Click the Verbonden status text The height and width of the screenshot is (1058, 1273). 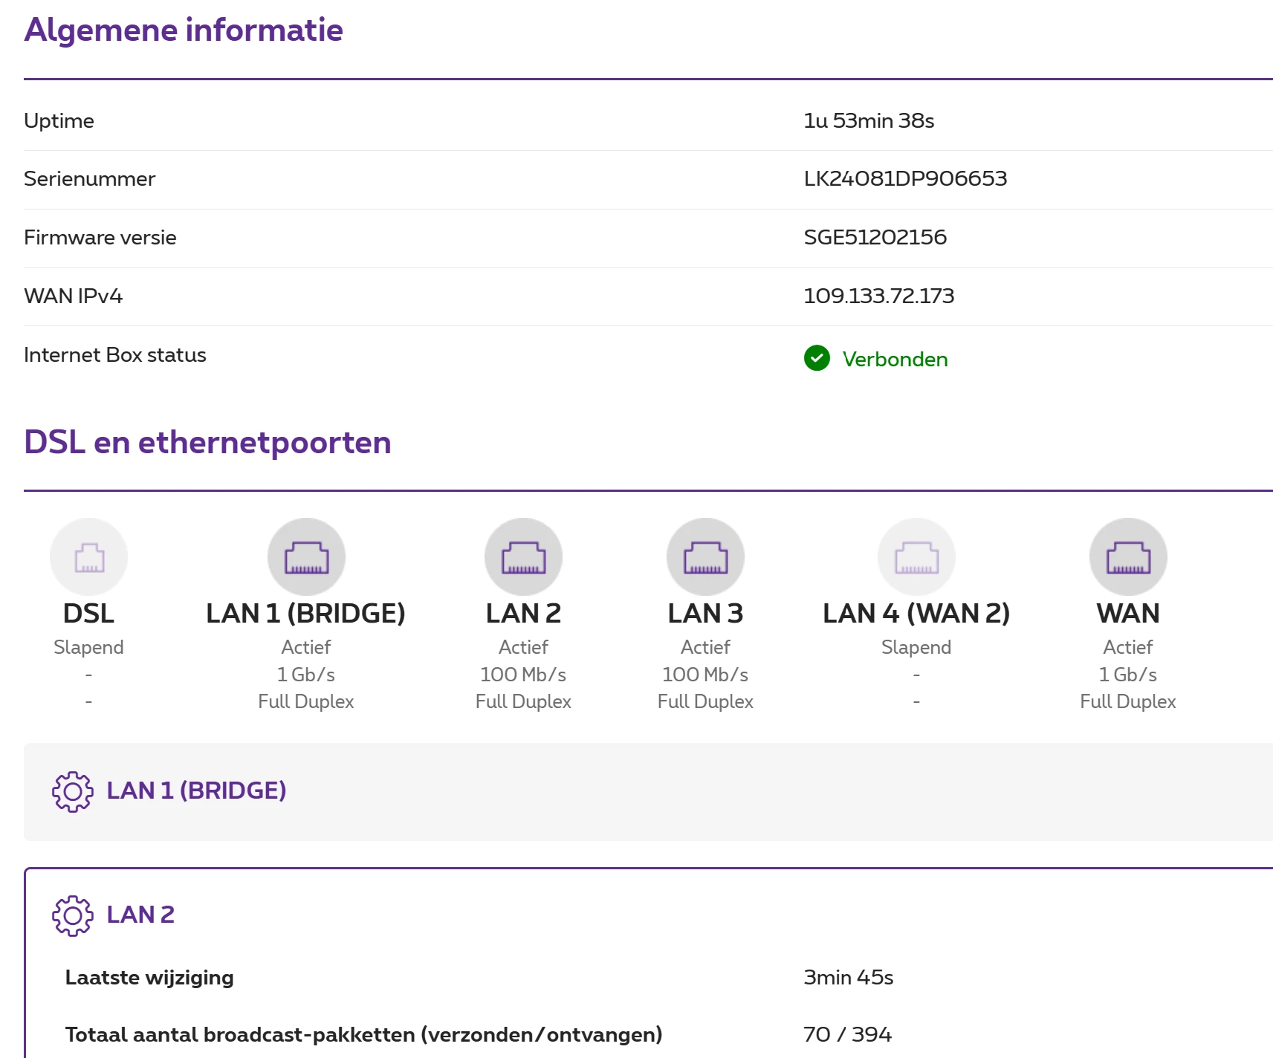click(x=895, y=360)
